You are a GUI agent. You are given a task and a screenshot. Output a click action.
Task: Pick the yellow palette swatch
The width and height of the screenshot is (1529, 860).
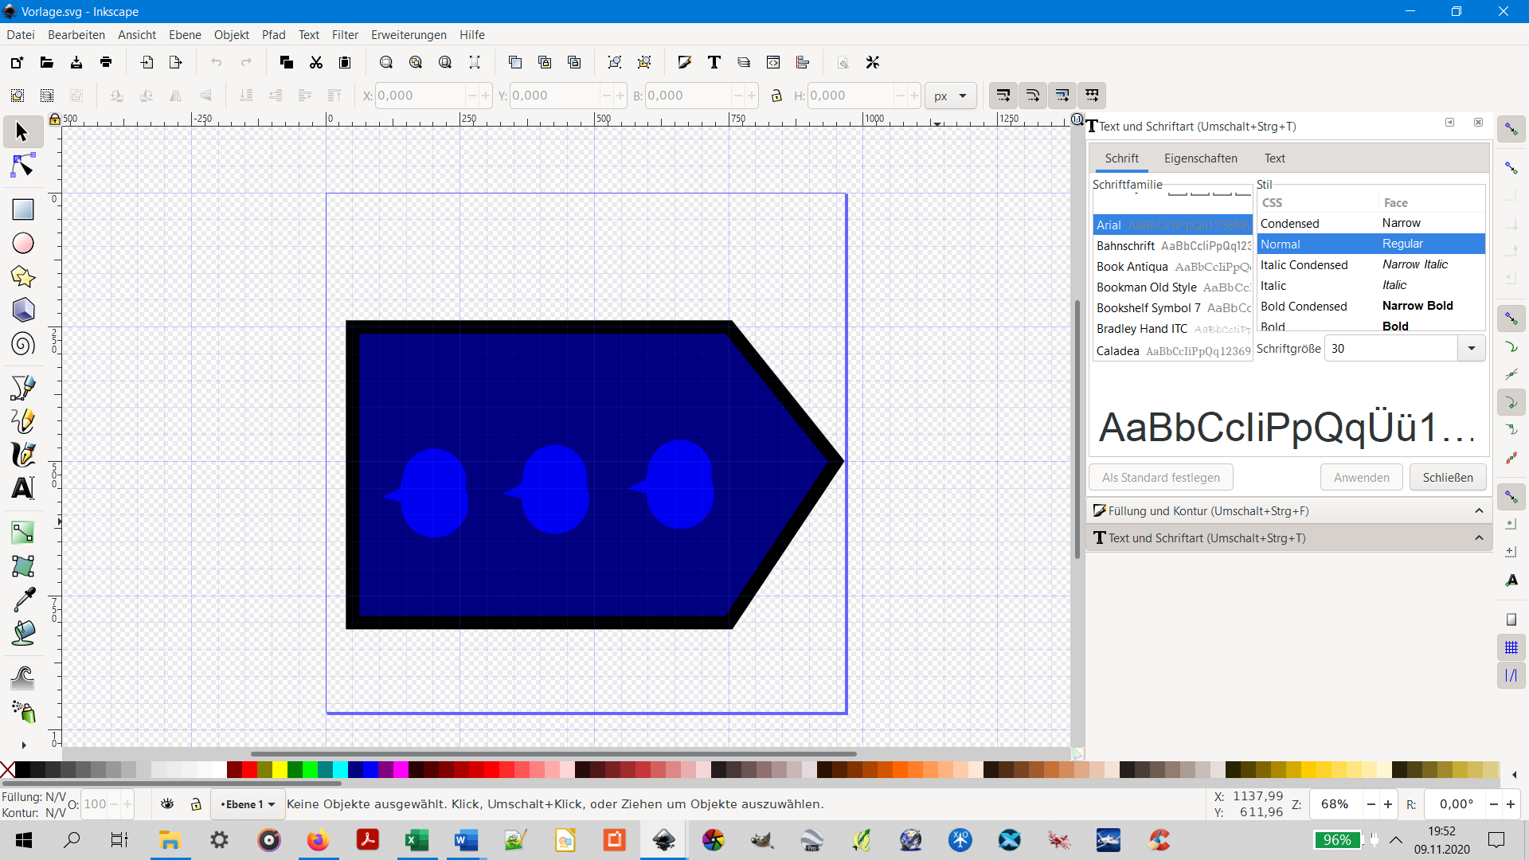click(280, 770)
